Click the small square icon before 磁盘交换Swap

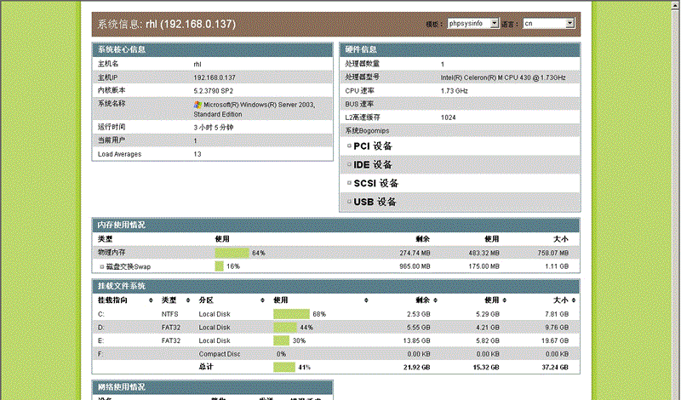(x=101, y=266)
